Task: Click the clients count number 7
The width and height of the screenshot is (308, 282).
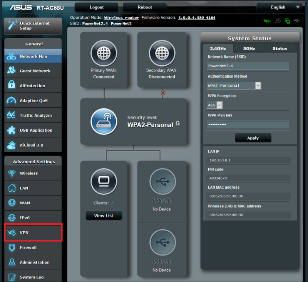Action: (x=112, y=202)
